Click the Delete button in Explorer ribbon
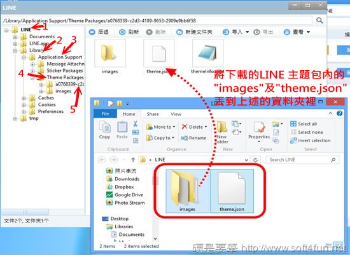The width and height of the screenshot is (350, 255). (x=194, y=127)
